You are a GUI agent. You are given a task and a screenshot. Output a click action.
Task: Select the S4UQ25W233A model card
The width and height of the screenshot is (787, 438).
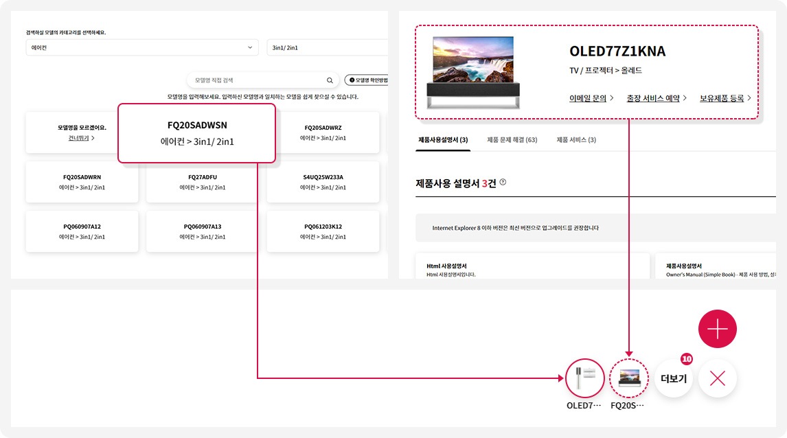pos(323,182)
